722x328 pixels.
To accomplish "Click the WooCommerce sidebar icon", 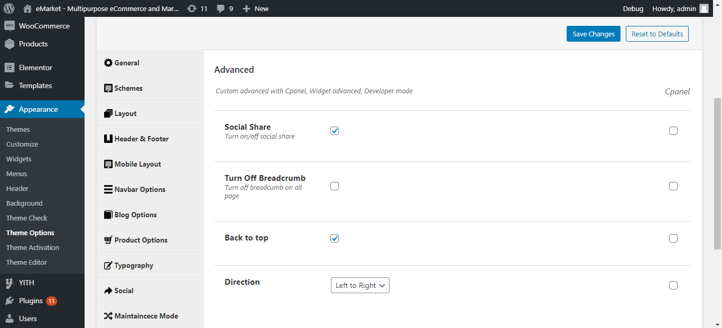I will tap(10, 26).
